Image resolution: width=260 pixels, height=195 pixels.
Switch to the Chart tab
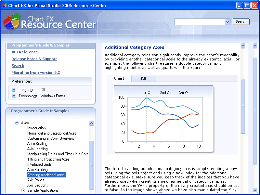pos(119,78)
